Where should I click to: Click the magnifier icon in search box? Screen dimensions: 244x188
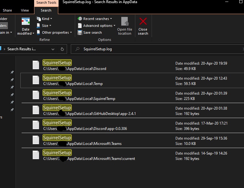77,49
